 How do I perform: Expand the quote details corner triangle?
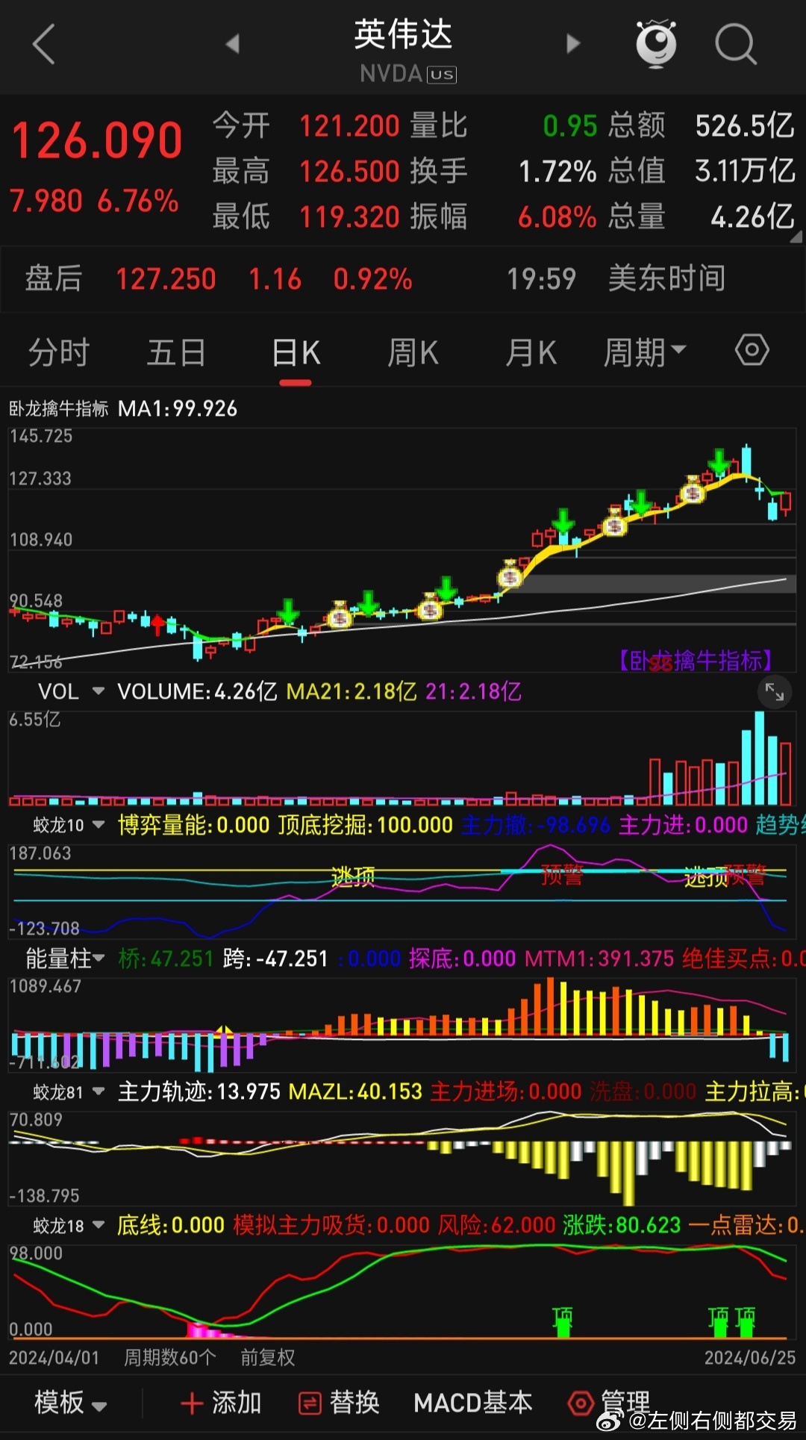pos(796,237)
